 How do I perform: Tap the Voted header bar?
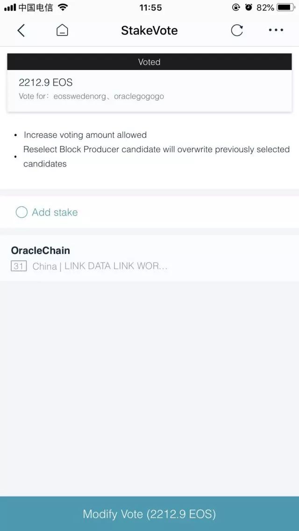tap(149, 62)
